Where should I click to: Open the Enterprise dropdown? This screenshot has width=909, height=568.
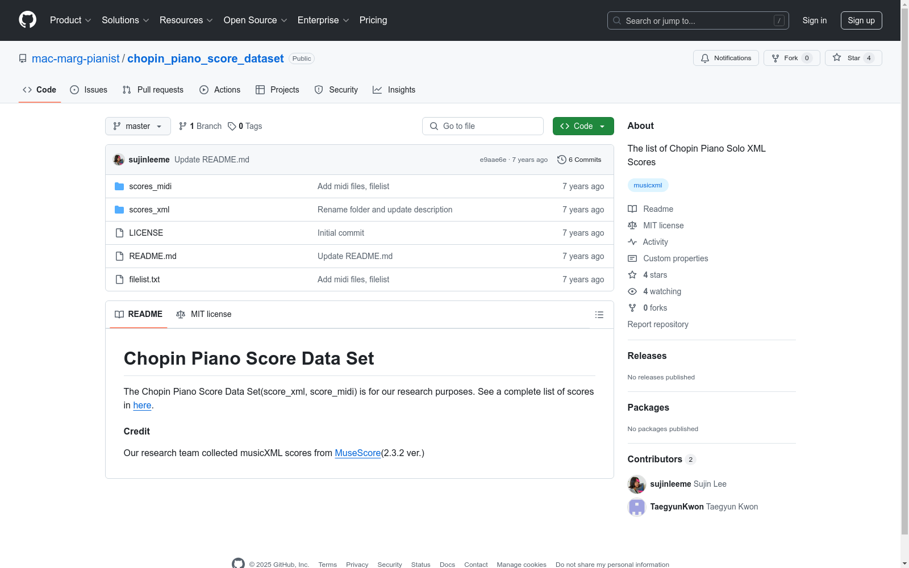pyautogui.click(x=323, y=20)
